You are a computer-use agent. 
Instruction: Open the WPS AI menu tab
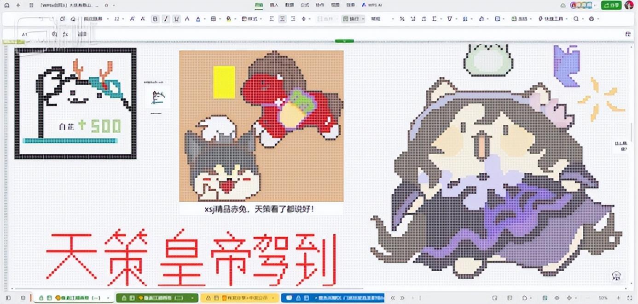(372, 5)
